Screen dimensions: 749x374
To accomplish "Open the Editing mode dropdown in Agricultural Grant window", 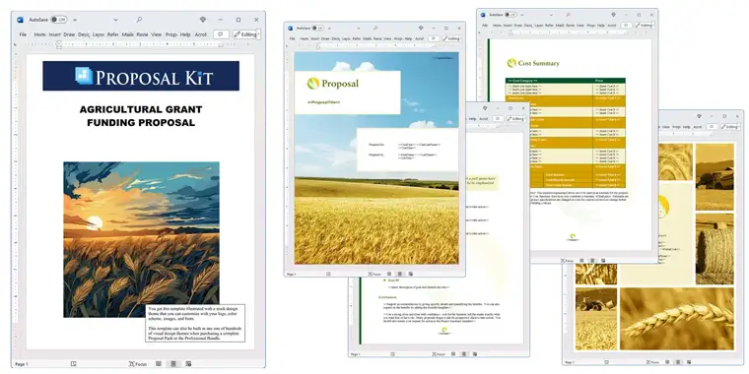I will (x=244, y=34).
